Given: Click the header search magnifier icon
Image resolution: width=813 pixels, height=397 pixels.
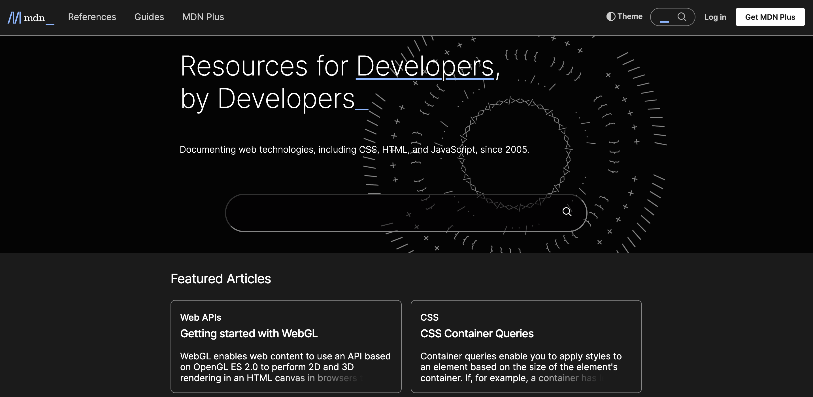Looking at the screenshot, I should coord(682,17).
